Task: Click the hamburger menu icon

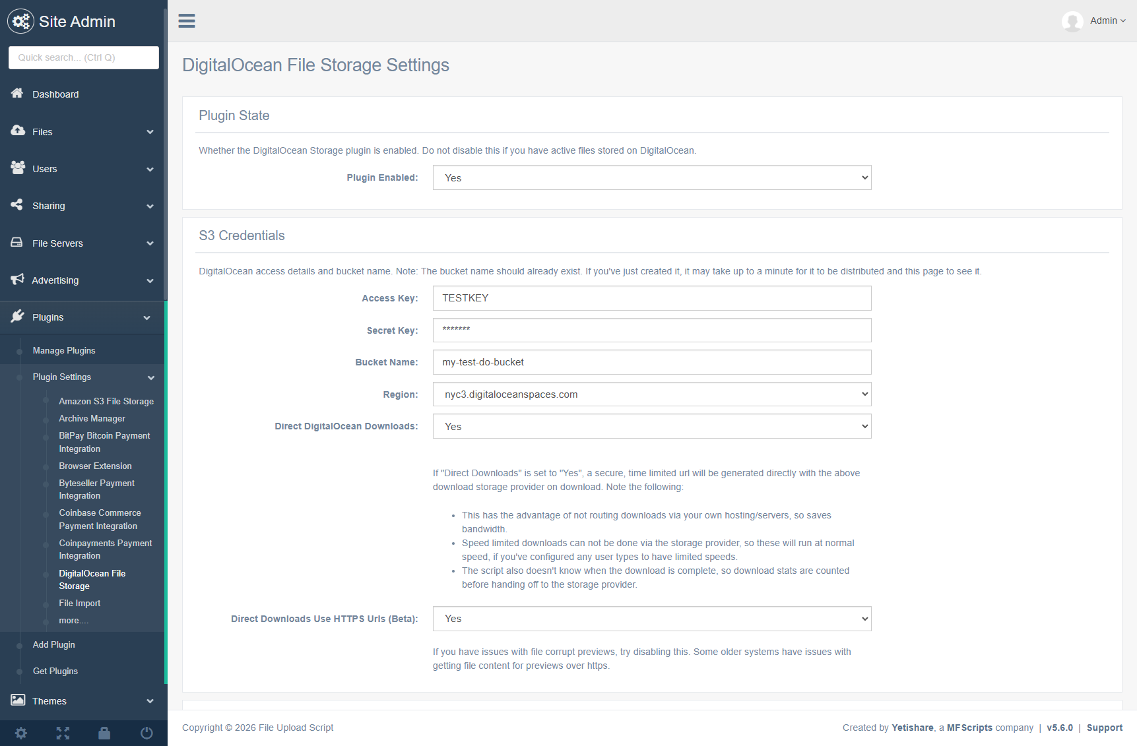Action: (187, 21)
